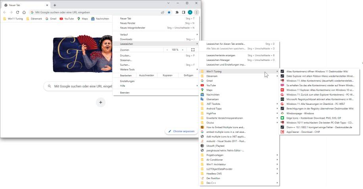Click the bookmark star icon
This screenshot has height=189, width=363.
point(169,12)
